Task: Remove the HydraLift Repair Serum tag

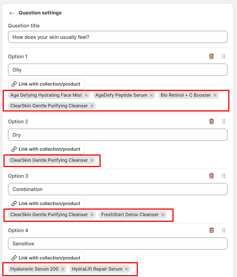Action: [x=126, y=269]
